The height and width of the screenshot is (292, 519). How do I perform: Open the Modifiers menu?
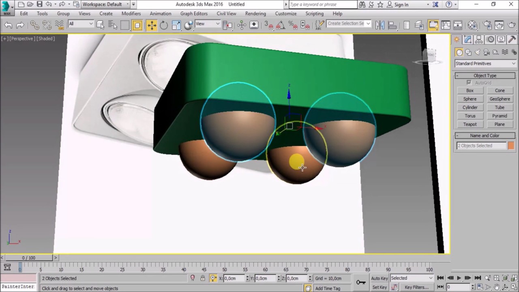point(131,13)
